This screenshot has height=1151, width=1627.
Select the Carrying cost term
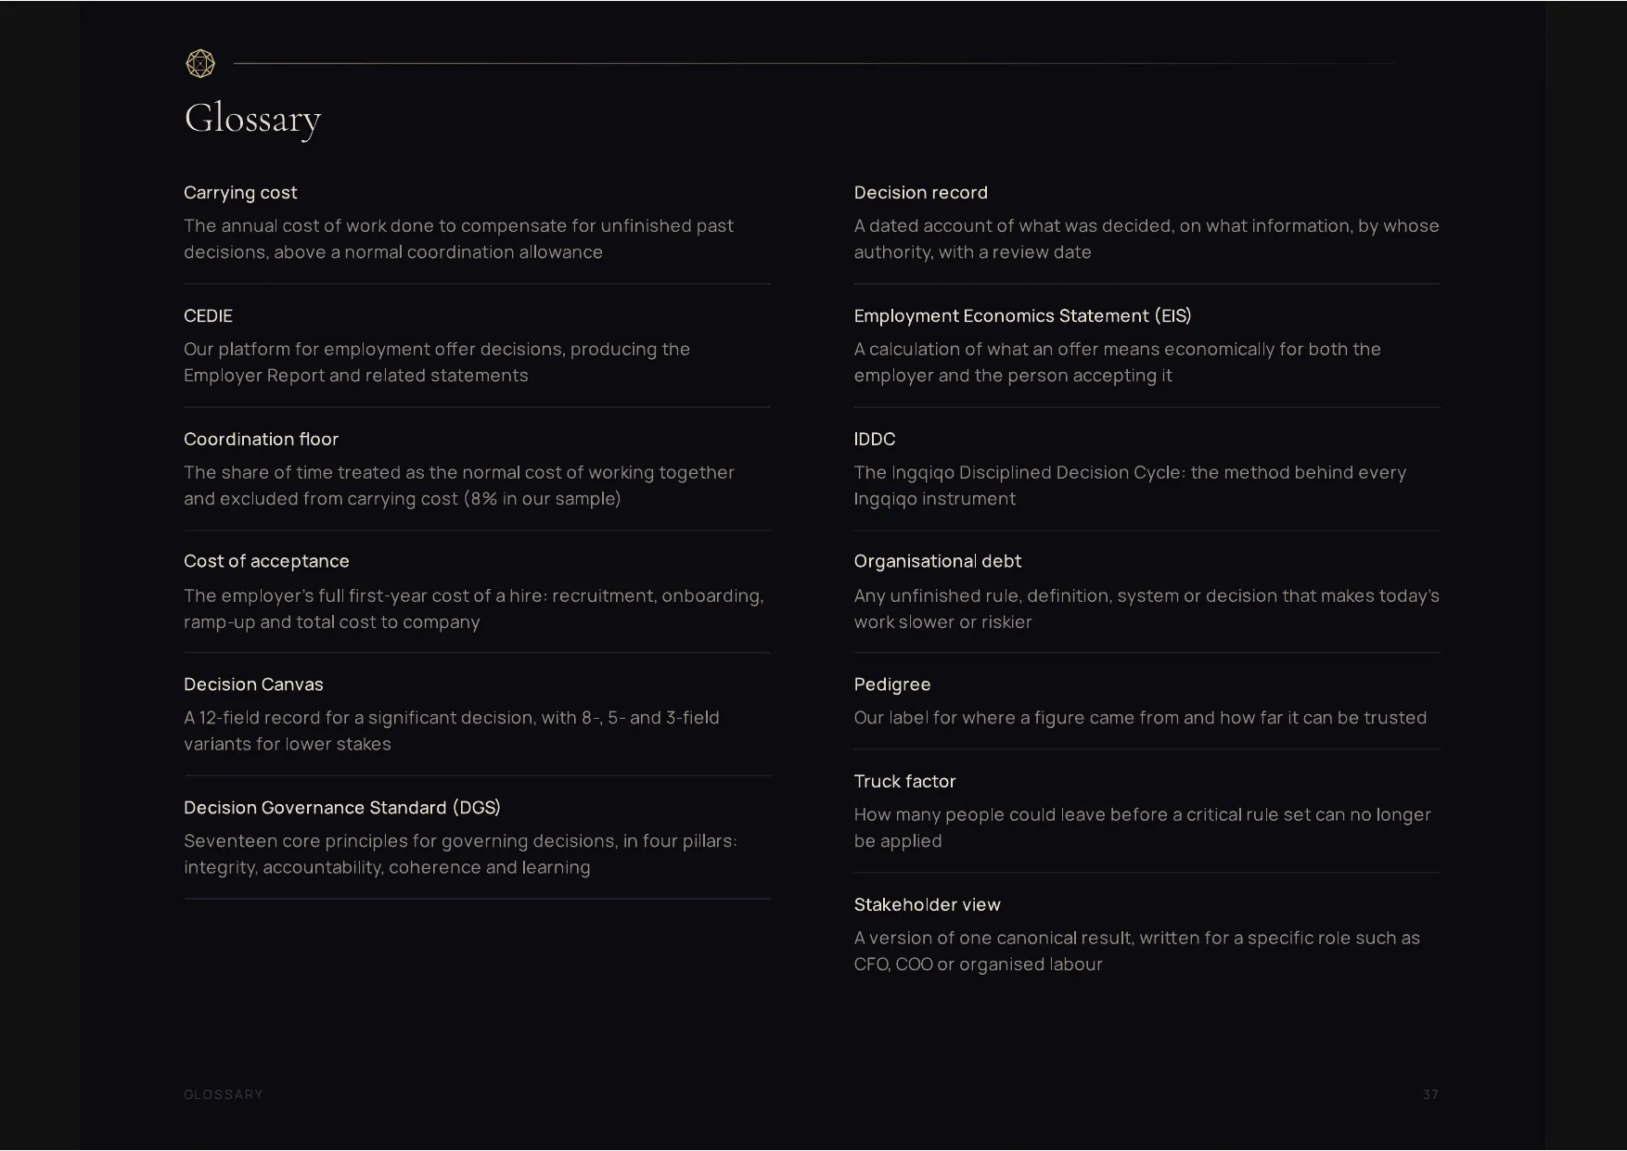click(240, 193)
